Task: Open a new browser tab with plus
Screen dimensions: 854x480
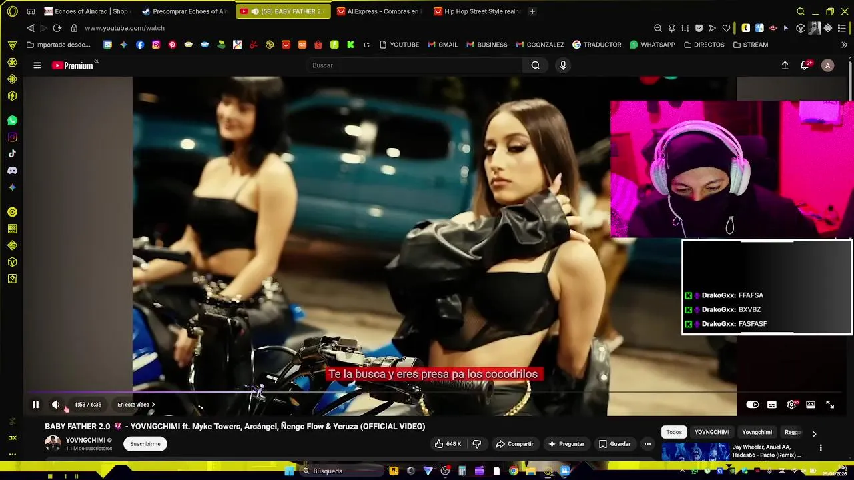Action: pyautogui.click(x=532, y=11)
